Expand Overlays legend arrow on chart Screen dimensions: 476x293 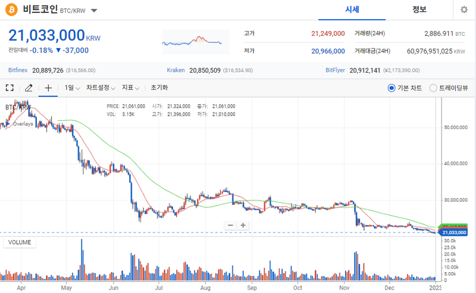click(9, 124)
